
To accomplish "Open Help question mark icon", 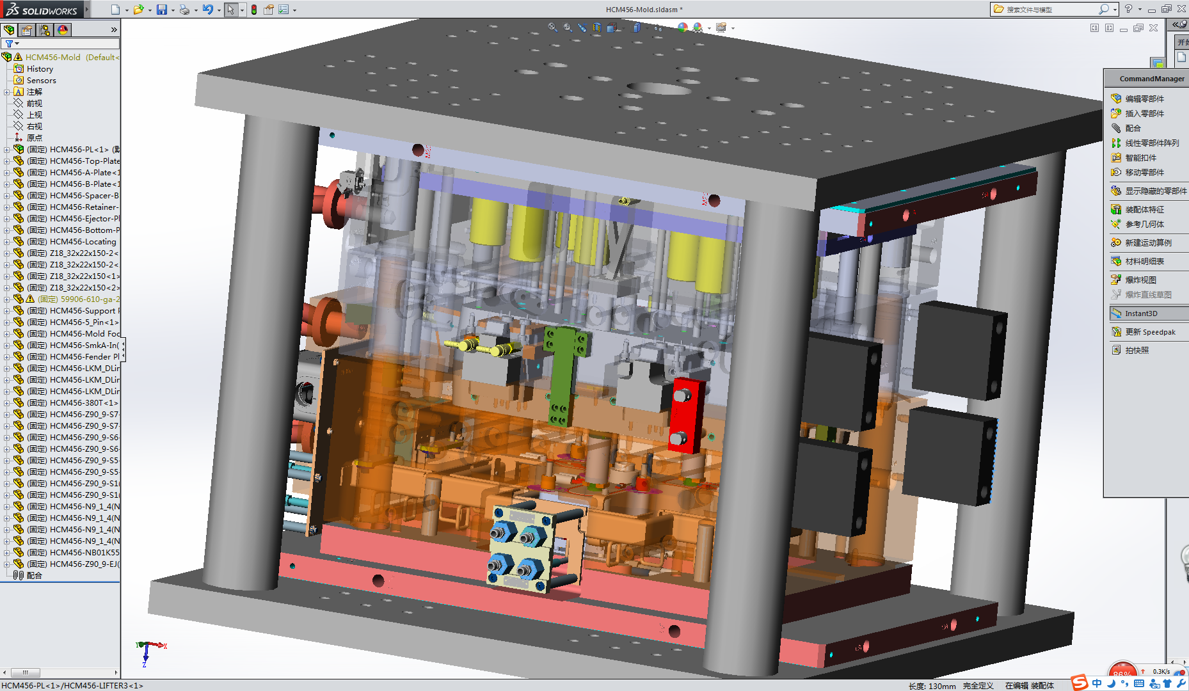I will 1128,9.
